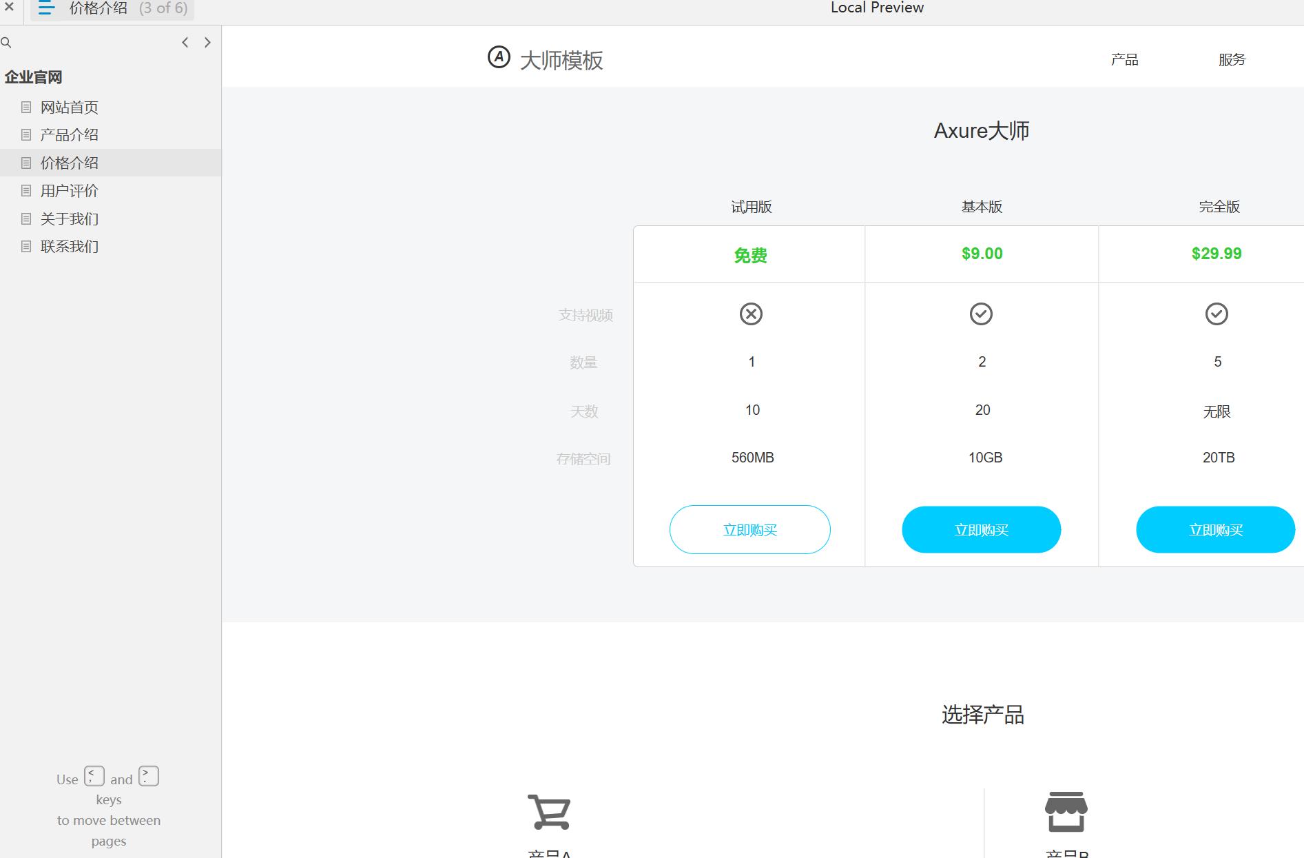Screen dimensions: 1304x858
Task: Open the 产品 navigation menu item
Action: 1124,60
